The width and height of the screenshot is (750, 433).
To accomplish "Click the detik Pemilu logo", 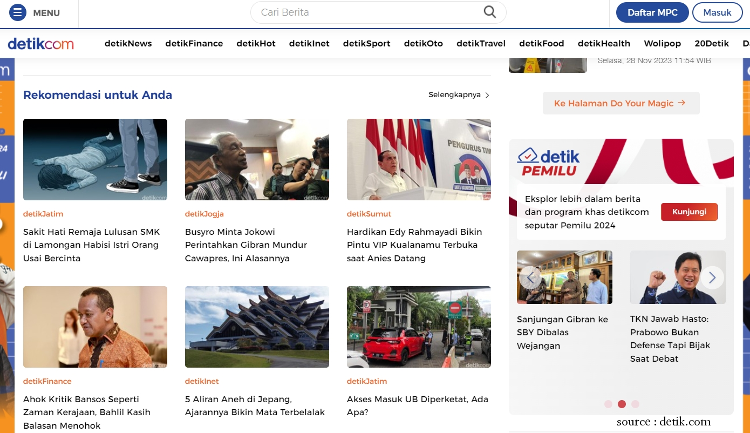I will pos(548,162).
